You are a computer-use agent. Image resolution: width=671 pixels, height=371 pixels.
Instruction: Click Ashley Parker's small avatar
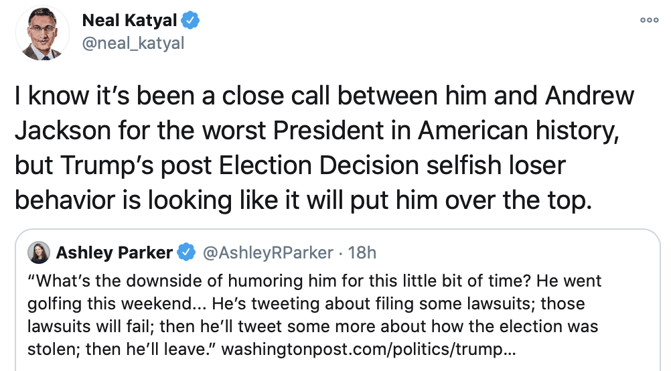38,252
